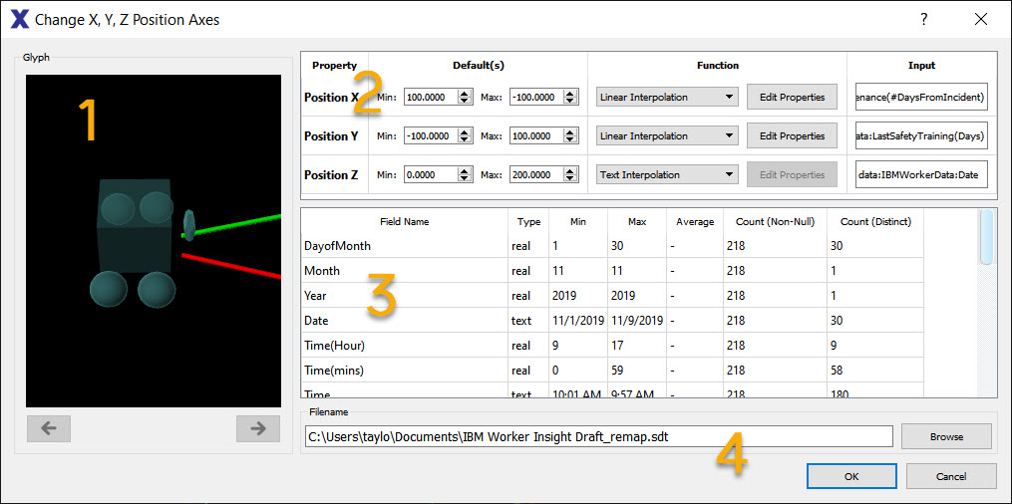Show the next glyph with right arrow
This screenshot has height=504, width=1012.
(x=258, y=428)
